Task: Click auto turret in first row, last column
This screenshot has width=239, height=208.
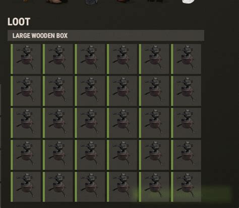Action: [x=186, y=59]
